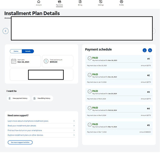160x153 pixels.
Task: Select payment #5 row in schedule
Action: (119, 128)
